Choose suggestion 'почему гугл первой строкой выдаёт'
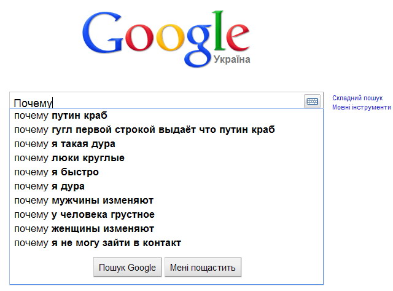 pos(144,130)
